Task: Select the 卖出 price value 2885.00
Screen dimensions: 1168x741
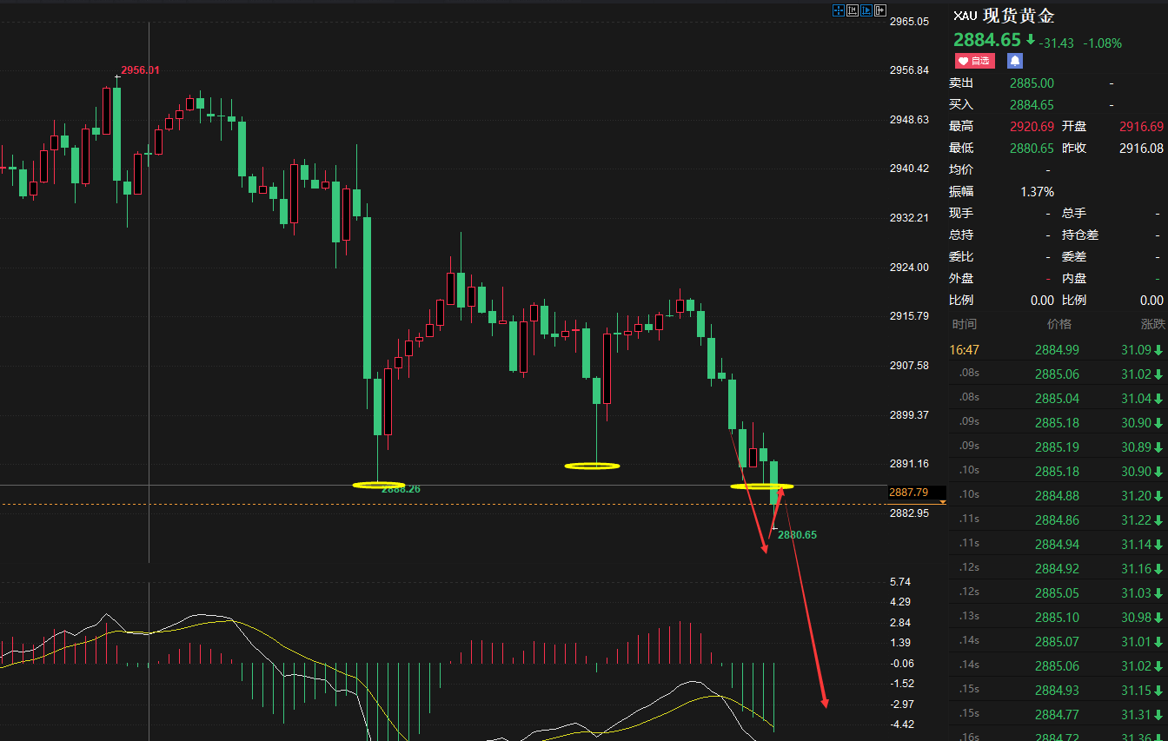Action: click(x=1032, y=83)
